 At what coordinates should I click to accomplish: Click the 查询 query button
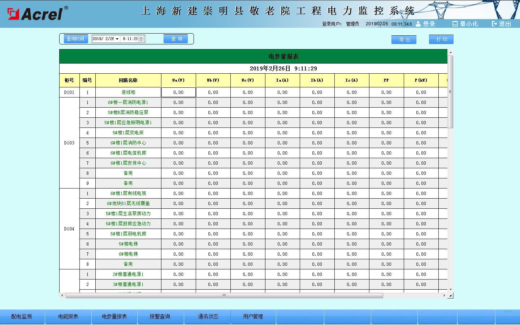[x=176, y=39]
